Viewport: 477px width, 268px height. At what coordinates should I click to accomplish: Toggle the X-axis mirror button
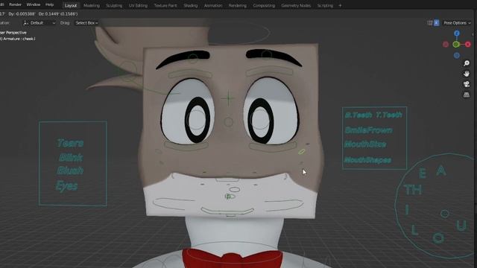[x=436, y=23]
